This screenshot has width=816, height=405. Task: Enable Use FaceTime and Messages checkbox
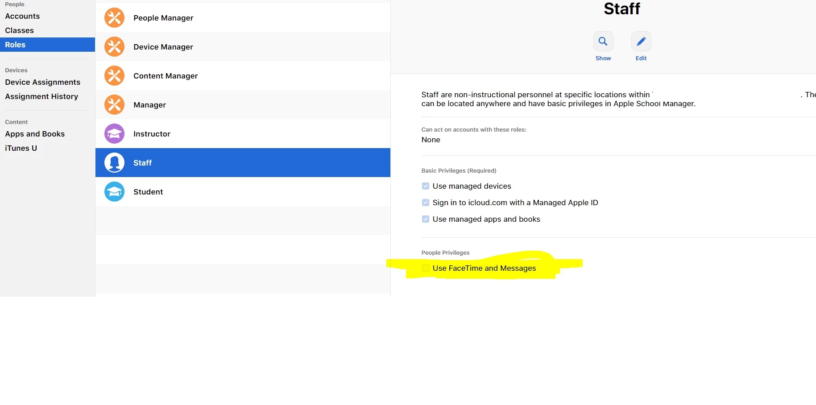[426, 268]
